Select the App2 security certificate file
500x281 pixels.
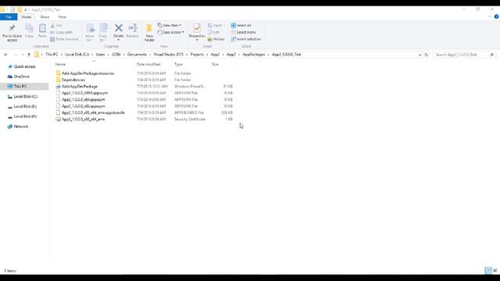83,119
